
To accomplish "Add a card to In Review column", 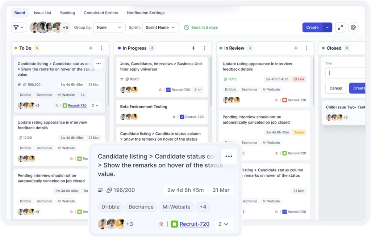I will point(296,48).
